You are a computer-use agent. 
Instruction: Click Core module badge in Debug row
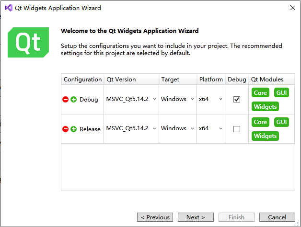click(260, 93)
